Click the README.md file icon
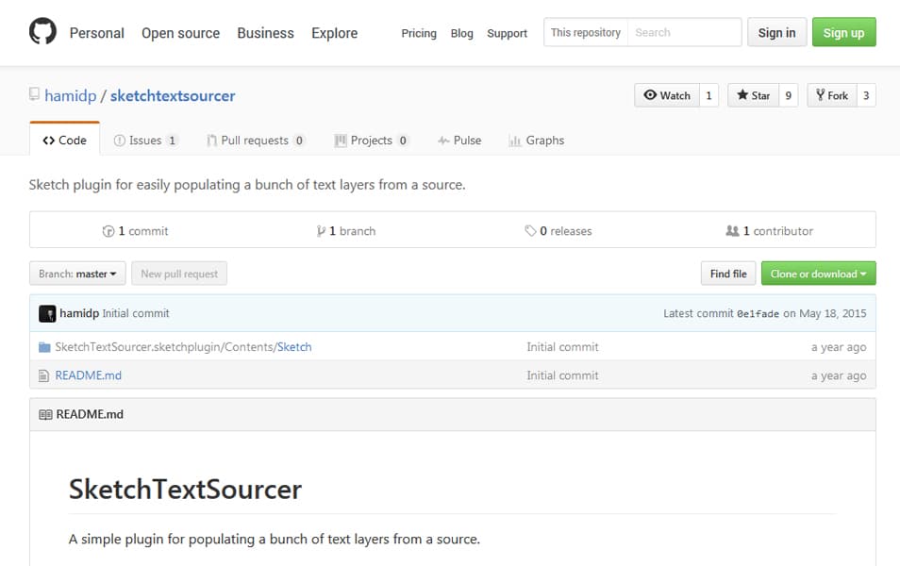The image size is (900, 566). point(44,375)
